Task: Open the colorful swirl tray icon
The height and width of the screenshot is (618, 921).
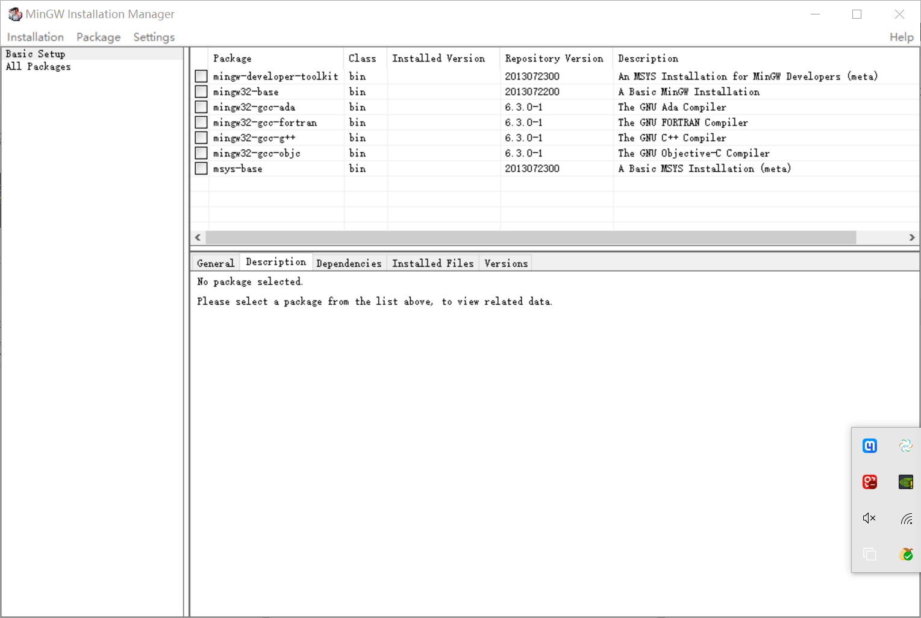Action: tap(906, 446)
